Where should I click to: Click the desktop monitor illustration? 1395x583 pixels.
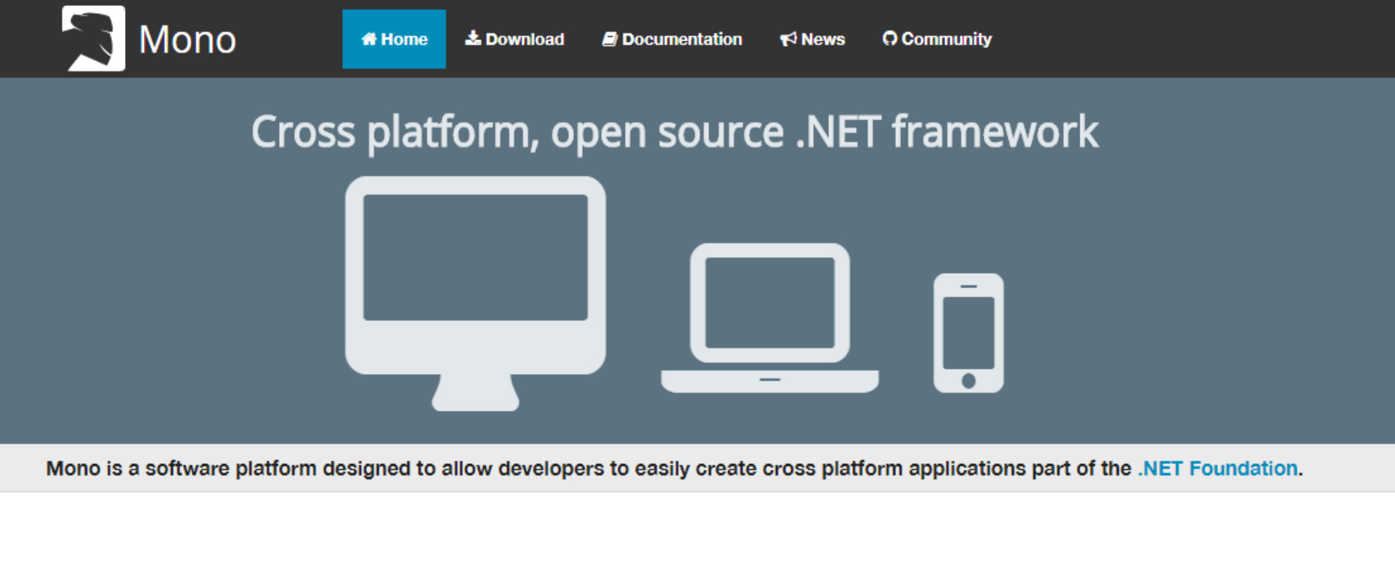click(476, 293)
